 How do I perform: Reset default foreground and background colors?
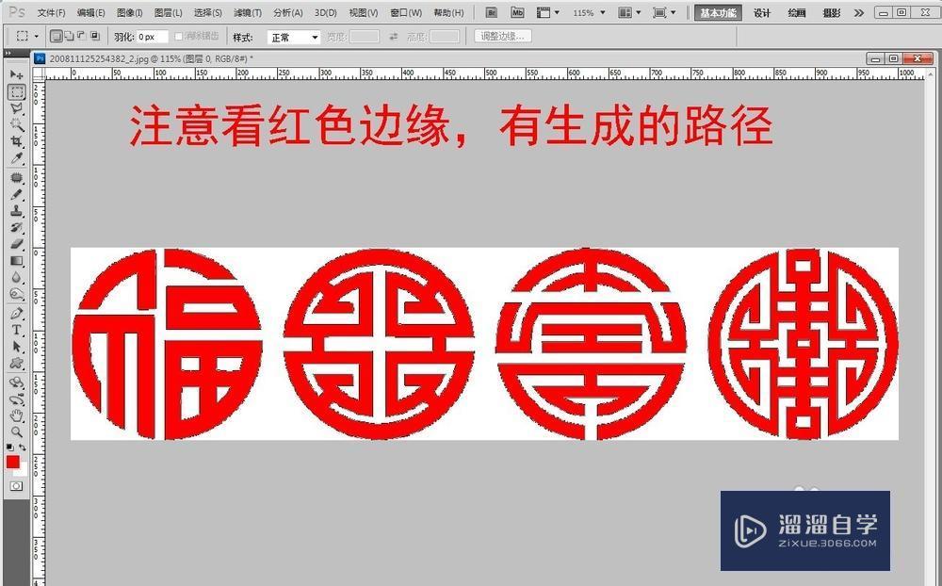click(9, 448)
